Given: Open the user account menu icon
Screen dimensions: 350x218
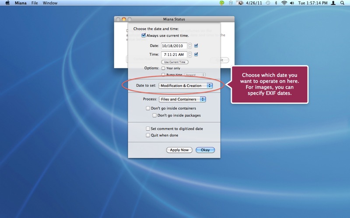Looking at the screenshot, I should click(x=333, y=3).
